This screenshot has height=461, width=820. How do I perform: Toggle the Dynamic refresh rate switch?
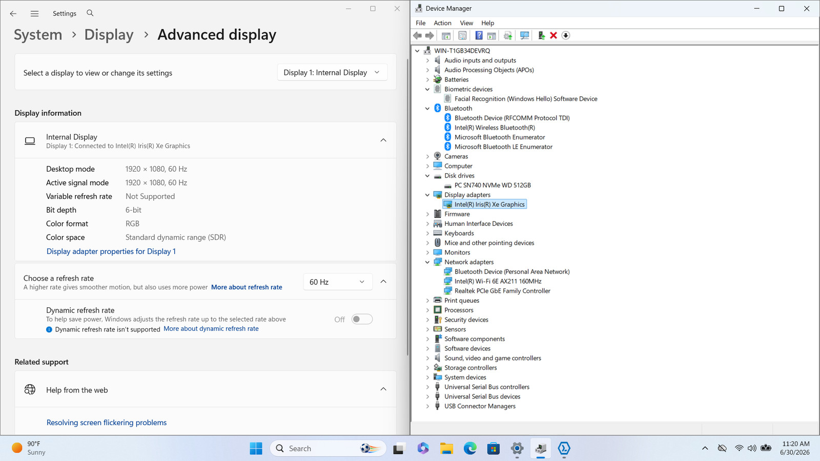click(362, 319)
